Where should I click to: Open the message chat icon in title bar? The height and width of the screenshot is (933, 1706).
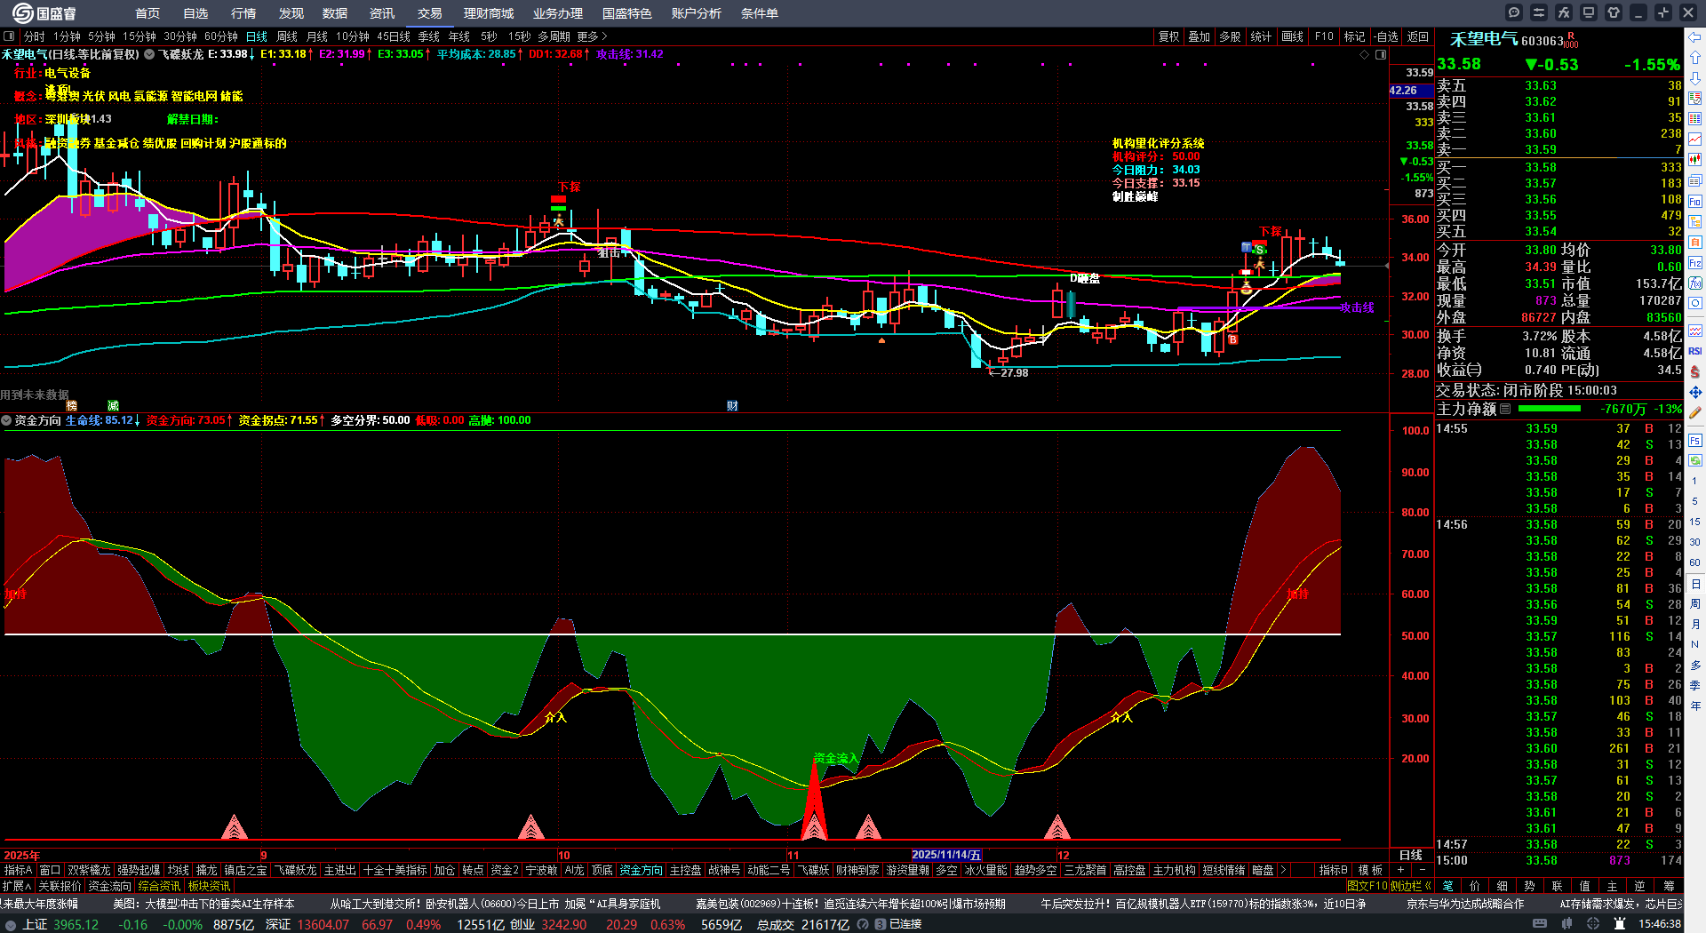point(1514,12)
